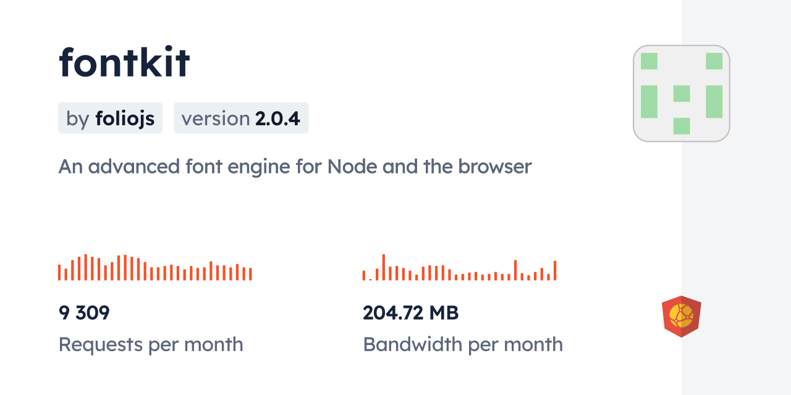Click the tall left green block in avatar
The width and height of the screenshot is (791, 395).
649,101
